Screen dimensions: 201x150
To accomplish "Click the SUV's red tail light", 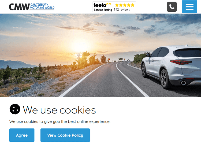I will click(181, 62).
